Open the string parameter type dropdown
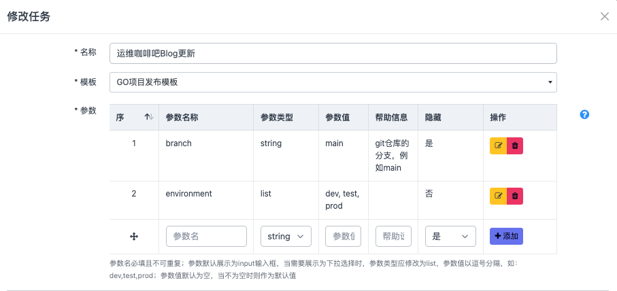Viewport: 617px width, 291px height. point(286,236)
